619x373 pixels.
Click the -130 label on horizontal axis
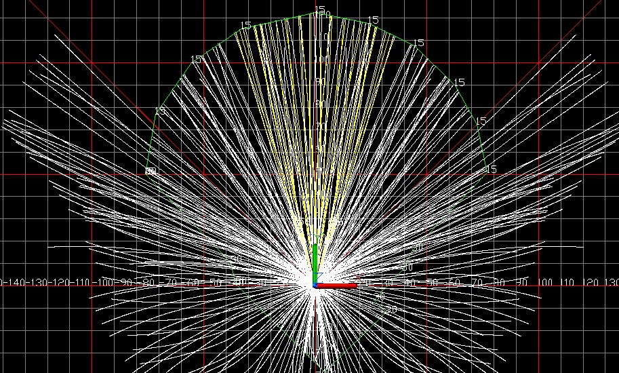pos(39,282)
